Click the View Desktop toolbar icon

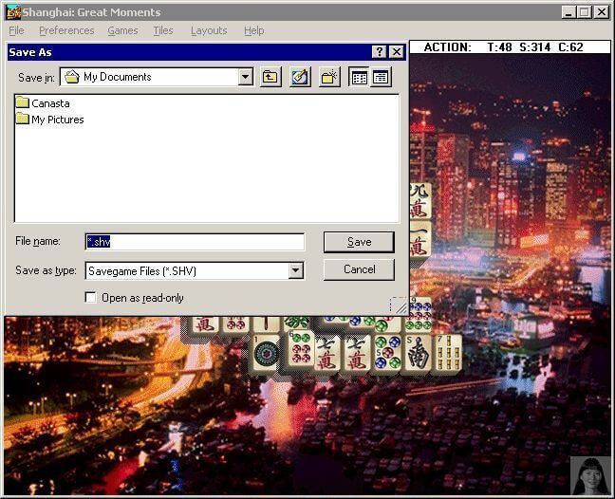click(300, 77)
